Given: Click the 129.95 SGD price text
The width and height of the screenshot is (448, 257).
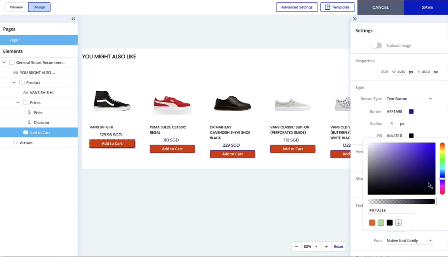Looking at the screenshot, I should (111, 135).
